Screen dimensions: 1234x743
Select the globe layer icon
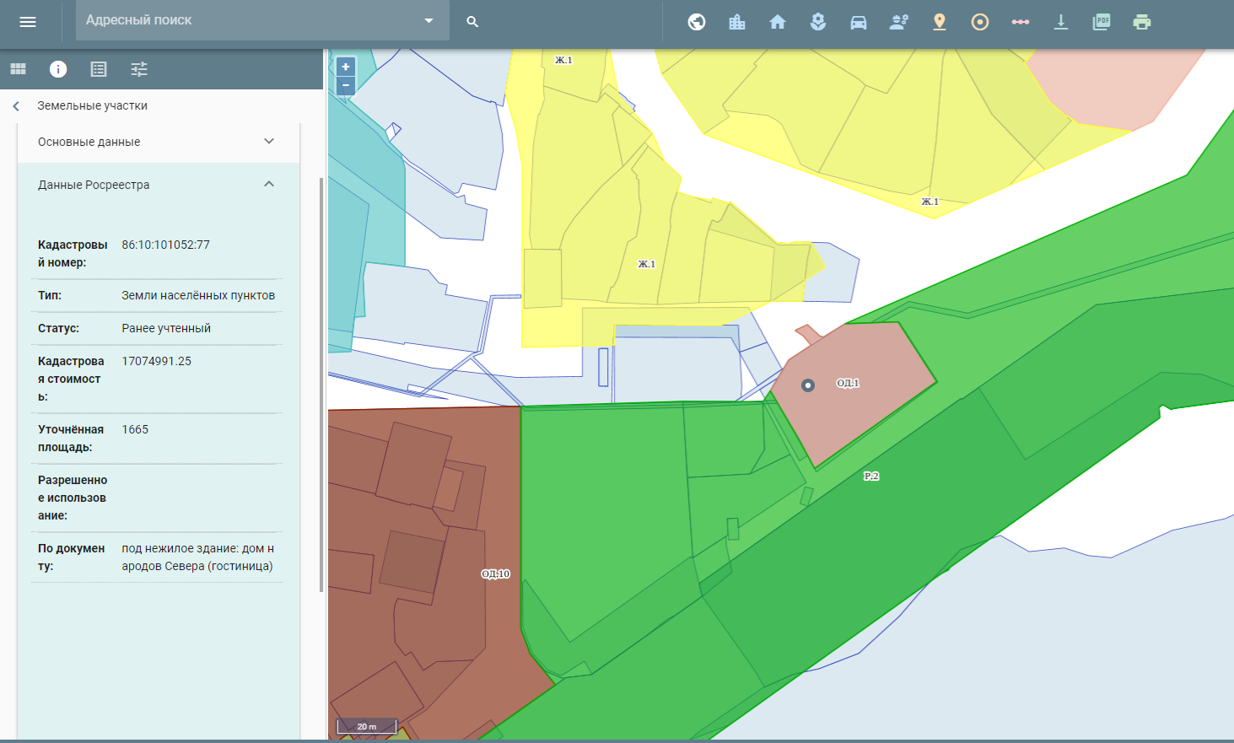point(697,22)
